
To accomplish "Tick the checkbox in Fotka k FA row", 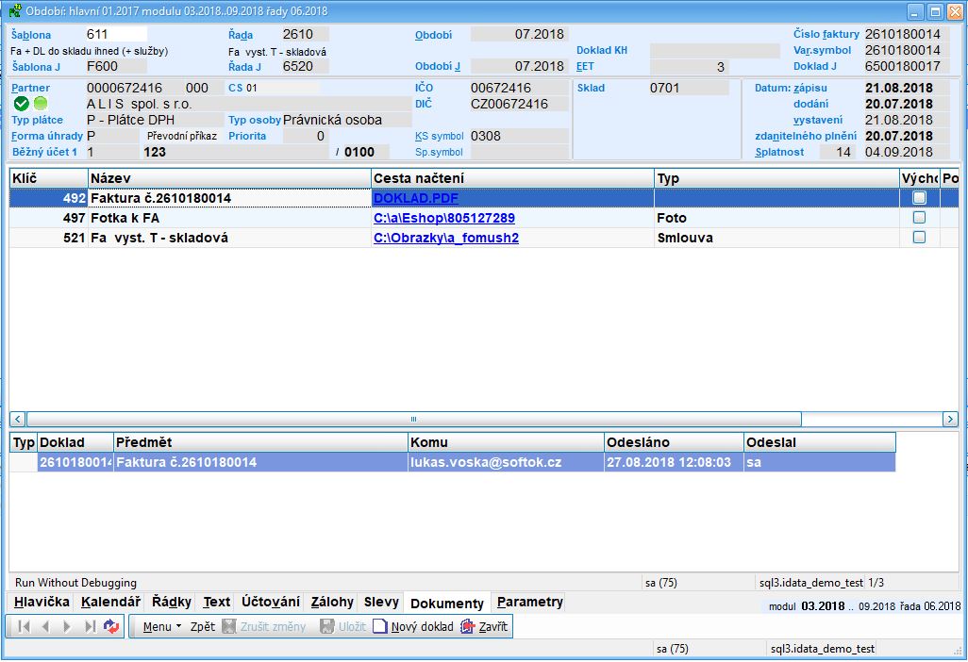I will pyautogui.click(x=919, y=217).
